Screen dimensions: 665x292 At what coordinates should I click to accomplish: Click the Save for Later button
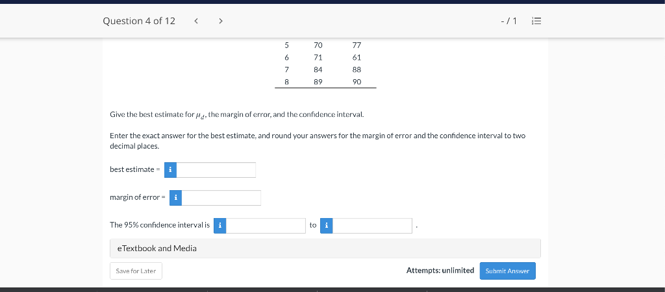tap(136, 271)
